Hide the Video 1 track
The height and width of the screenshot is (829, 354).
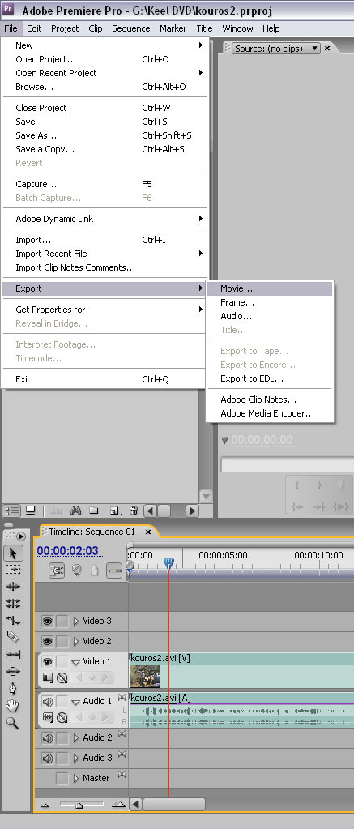pos(48,661)
